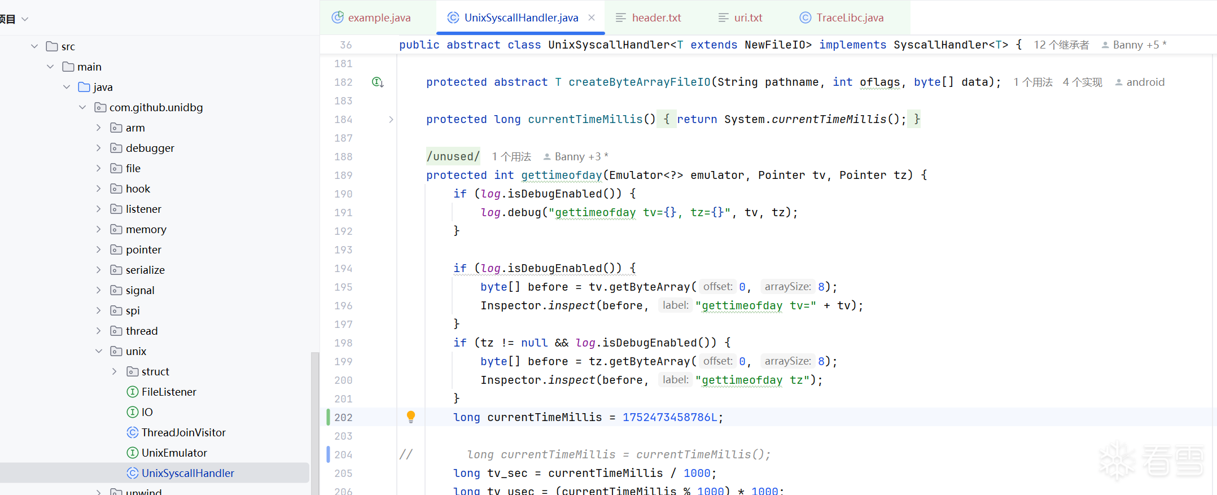
Task: Click the createByteArrayFileIO method name
Action: point(640,82)
